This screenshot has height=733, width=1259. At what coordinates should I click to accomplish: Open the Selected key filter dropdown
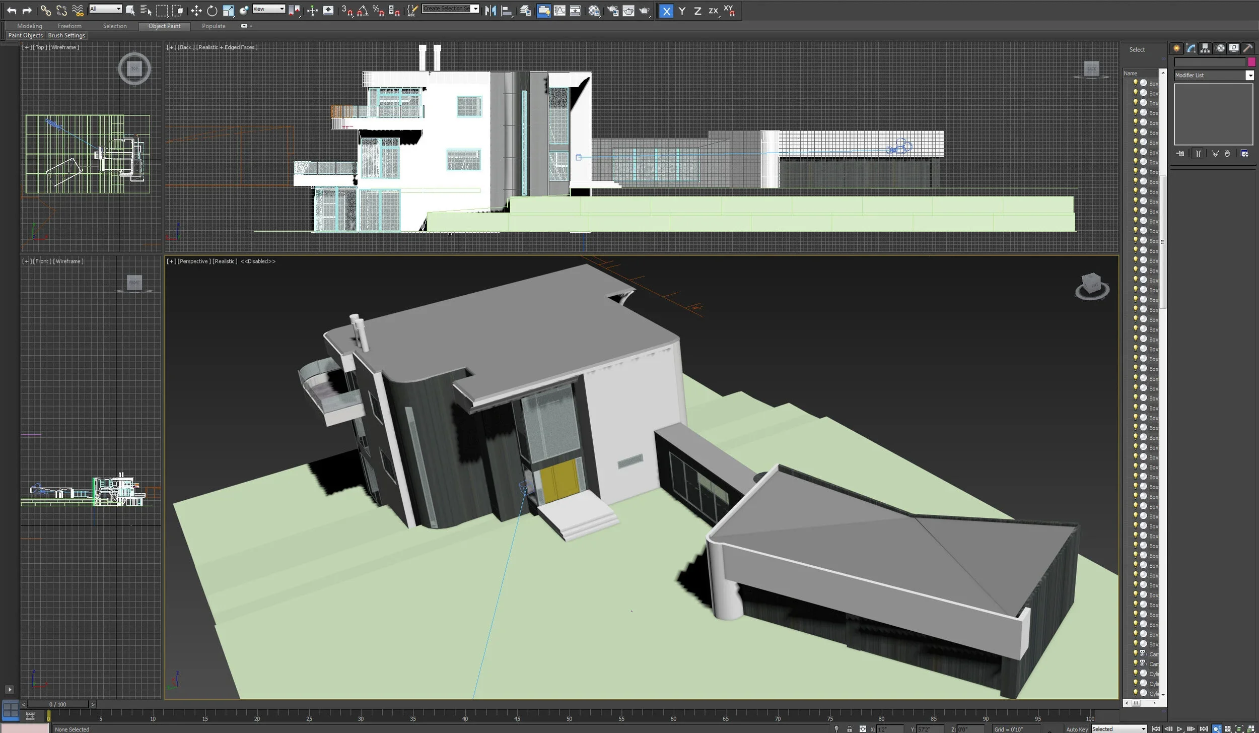click(x=1143, y=729)
